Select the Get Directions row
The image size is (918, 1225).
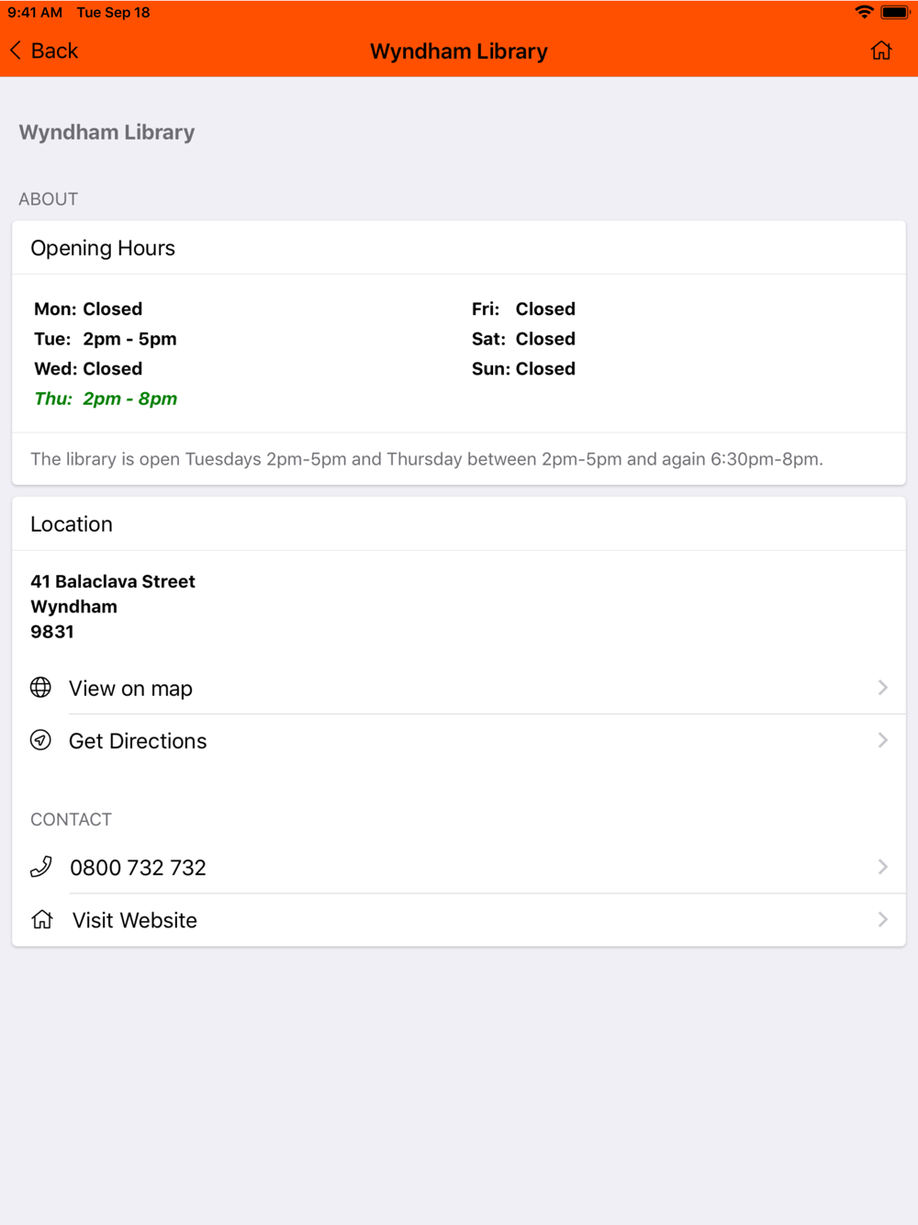(x=459, y=740)
